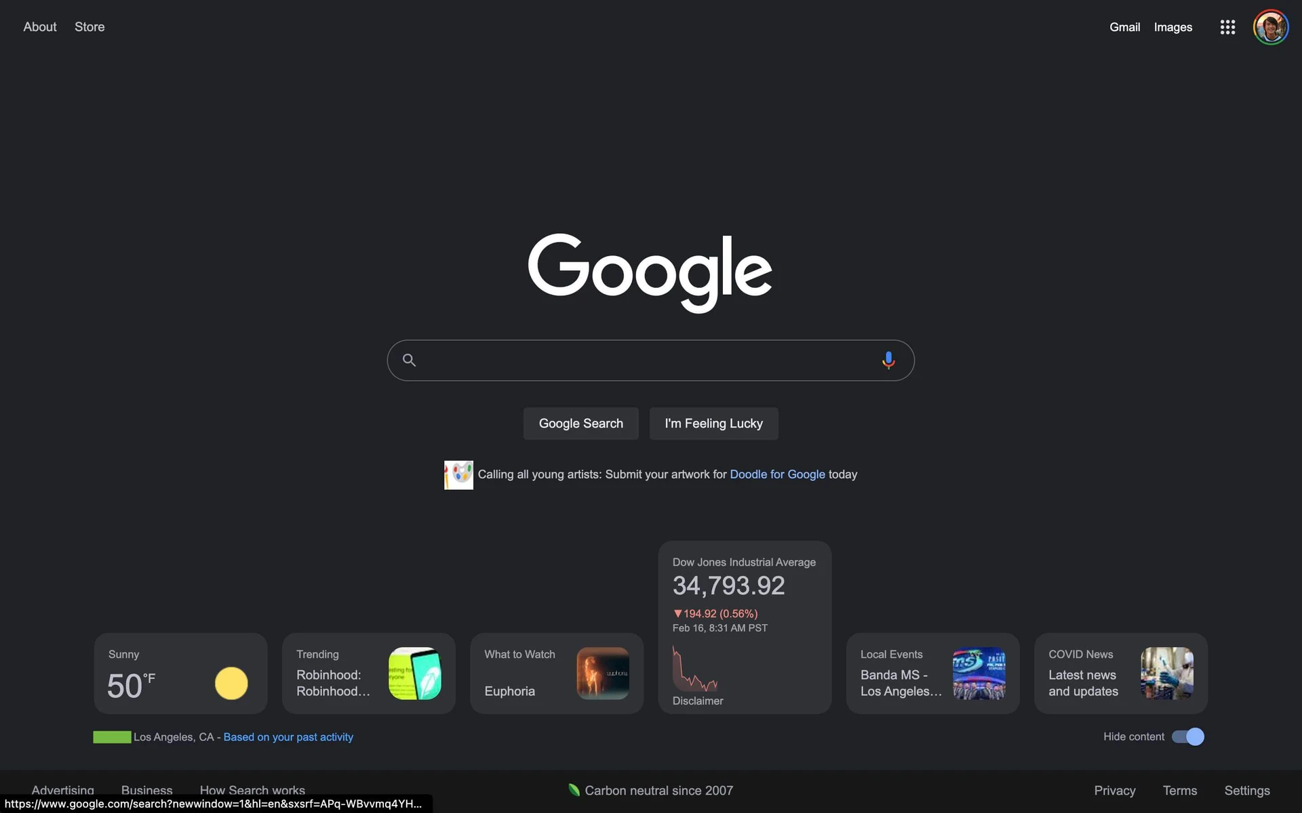This screenshot has width=1302, height=813.
Task: Click the green location color square
Action: (112, 736)
